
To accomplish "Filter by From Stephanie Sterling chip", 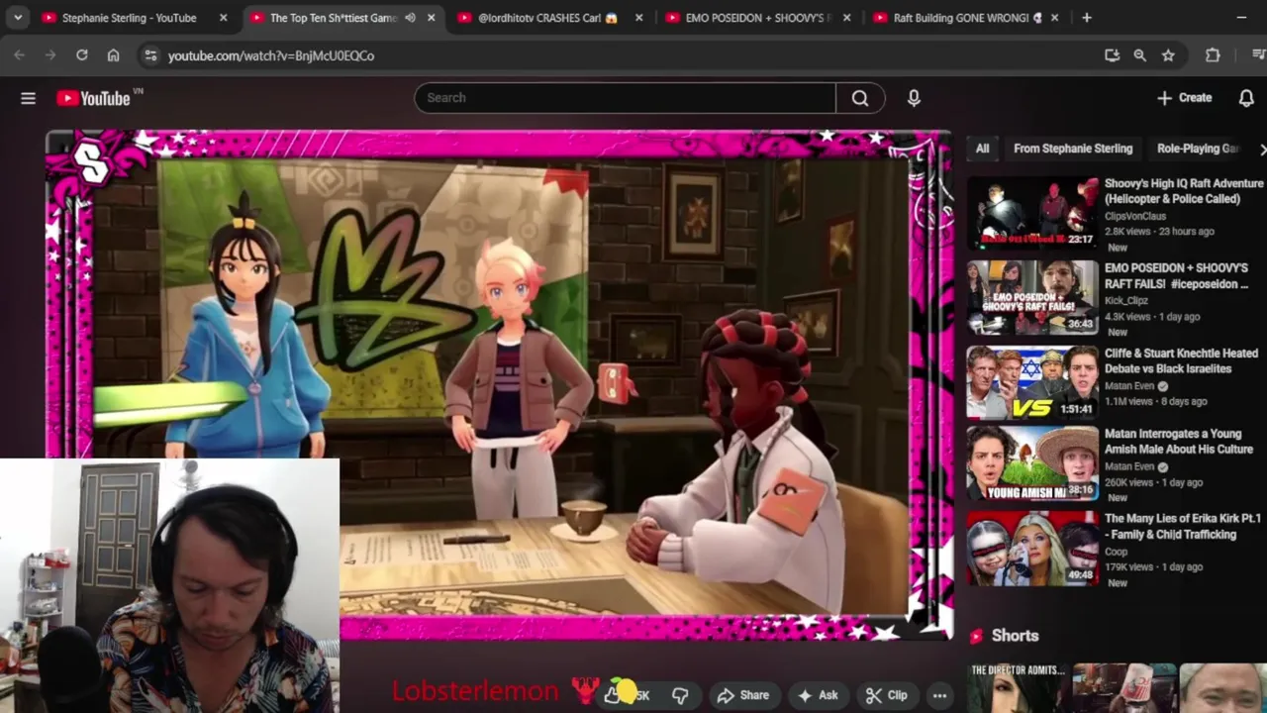I will click(x=1073, y=149).
